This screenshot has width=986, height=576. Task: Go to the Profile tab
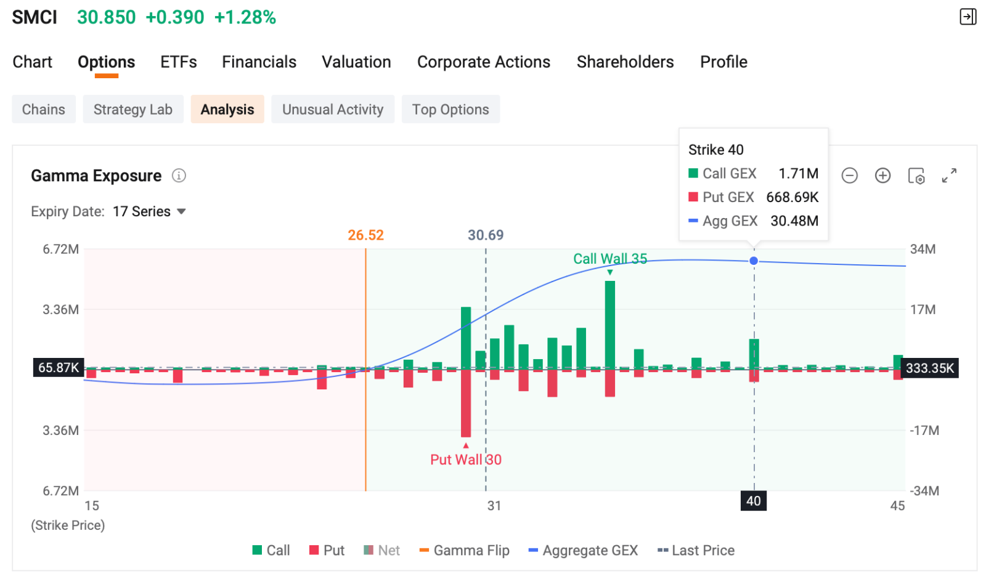click(x=723, y=62)
